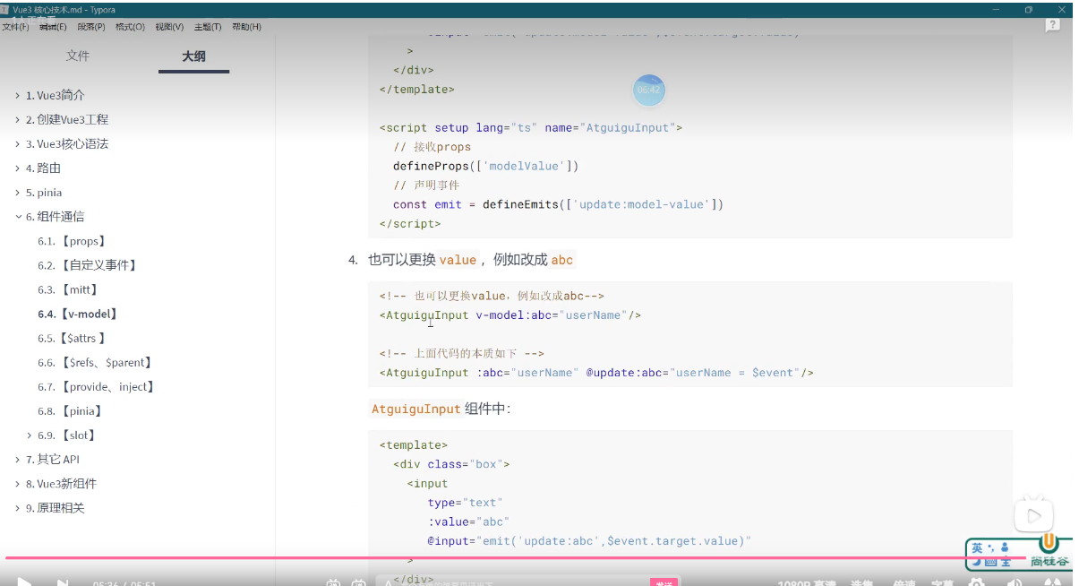
Task: Expand the 9. 原理相关 chevron
Action: point(17,507)
